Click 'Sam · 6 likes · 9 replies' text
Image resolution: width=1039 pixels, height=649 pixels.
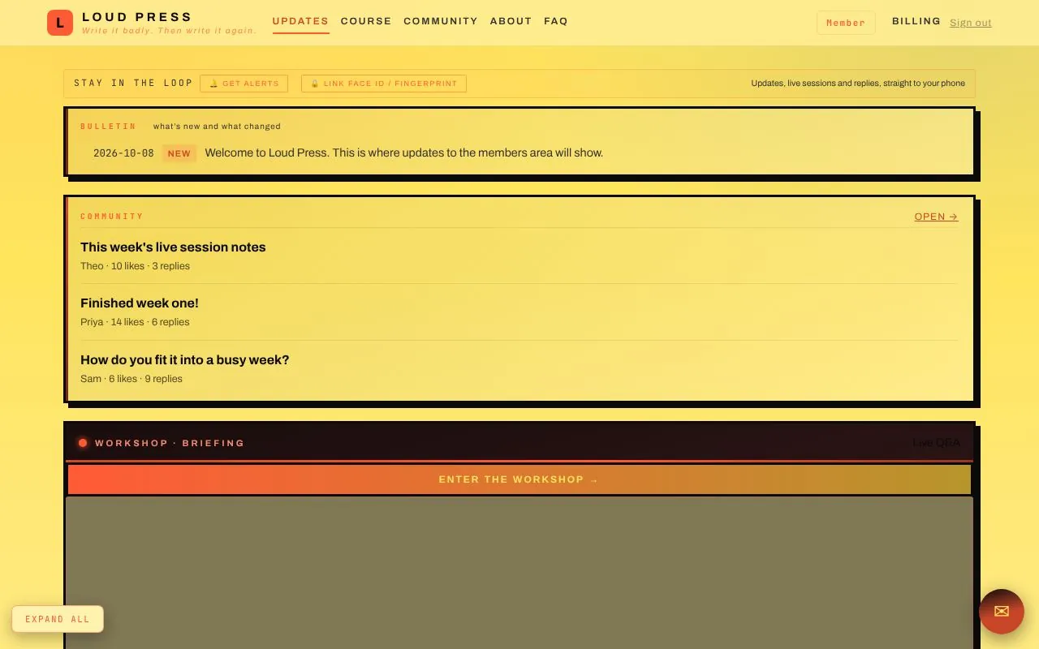(x=131, y=379)
